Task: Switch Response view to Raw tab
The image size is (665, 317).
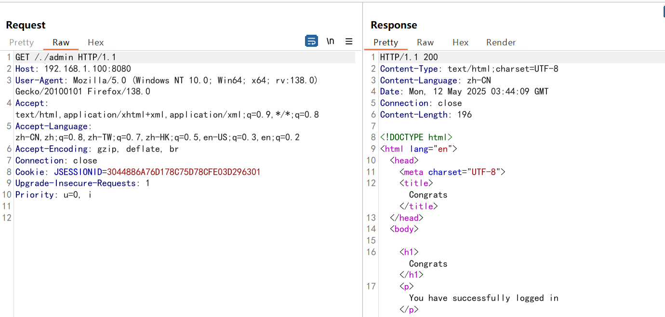Action: pyautogui.click(x=426, y=42)
